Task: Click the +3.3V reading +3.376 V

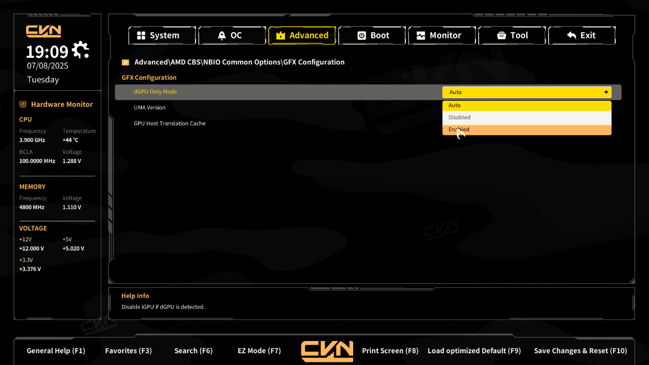Action: [x=30, y=269]
